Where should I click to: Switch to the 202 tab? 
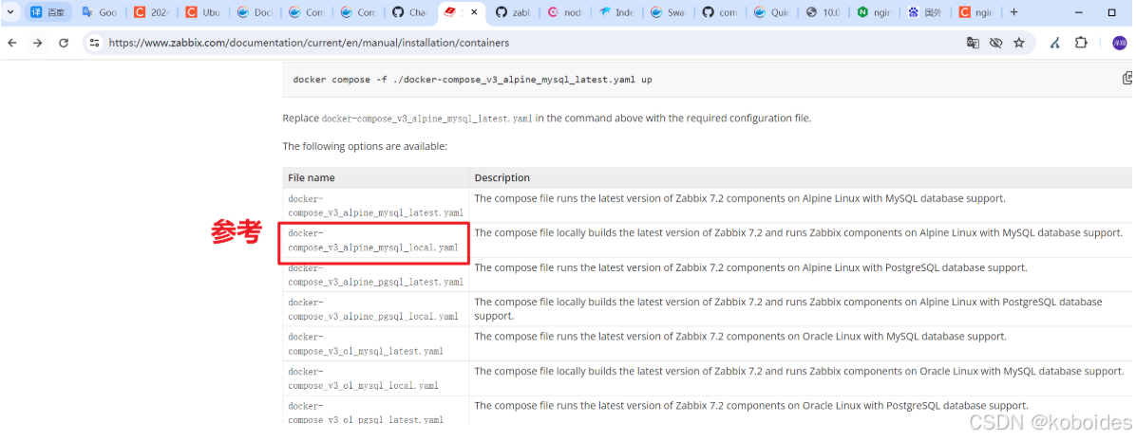tap(152, 12)
